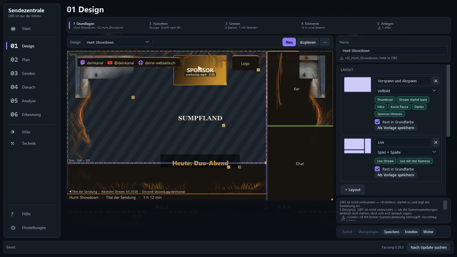Click the Name input field
457x257 pixels.
click(393, 51)
